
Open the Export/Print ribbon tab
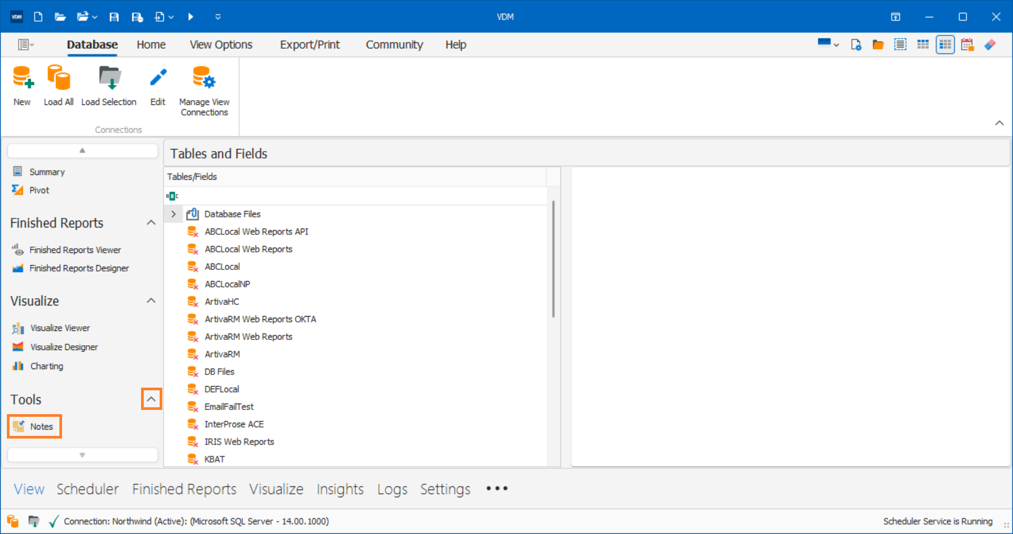(x=310, y=45)
